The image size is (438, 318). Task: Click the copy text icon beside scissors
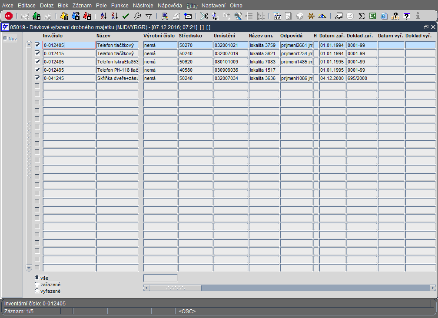216,16
